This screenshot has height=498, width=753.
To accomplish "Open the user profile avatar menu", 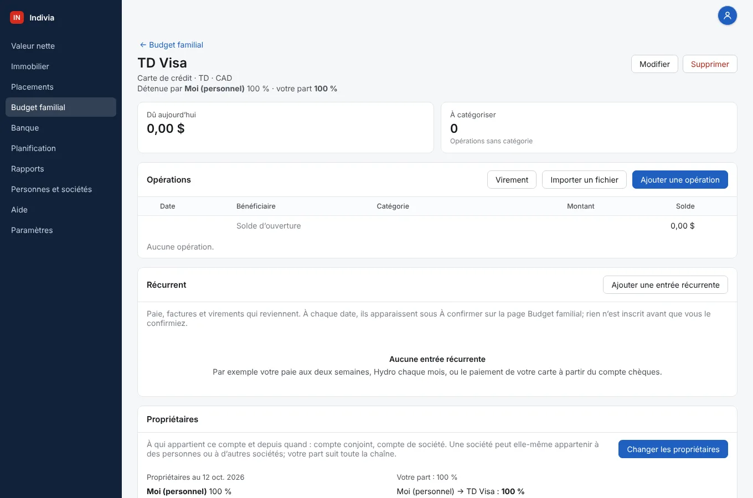I will [727, 15].
